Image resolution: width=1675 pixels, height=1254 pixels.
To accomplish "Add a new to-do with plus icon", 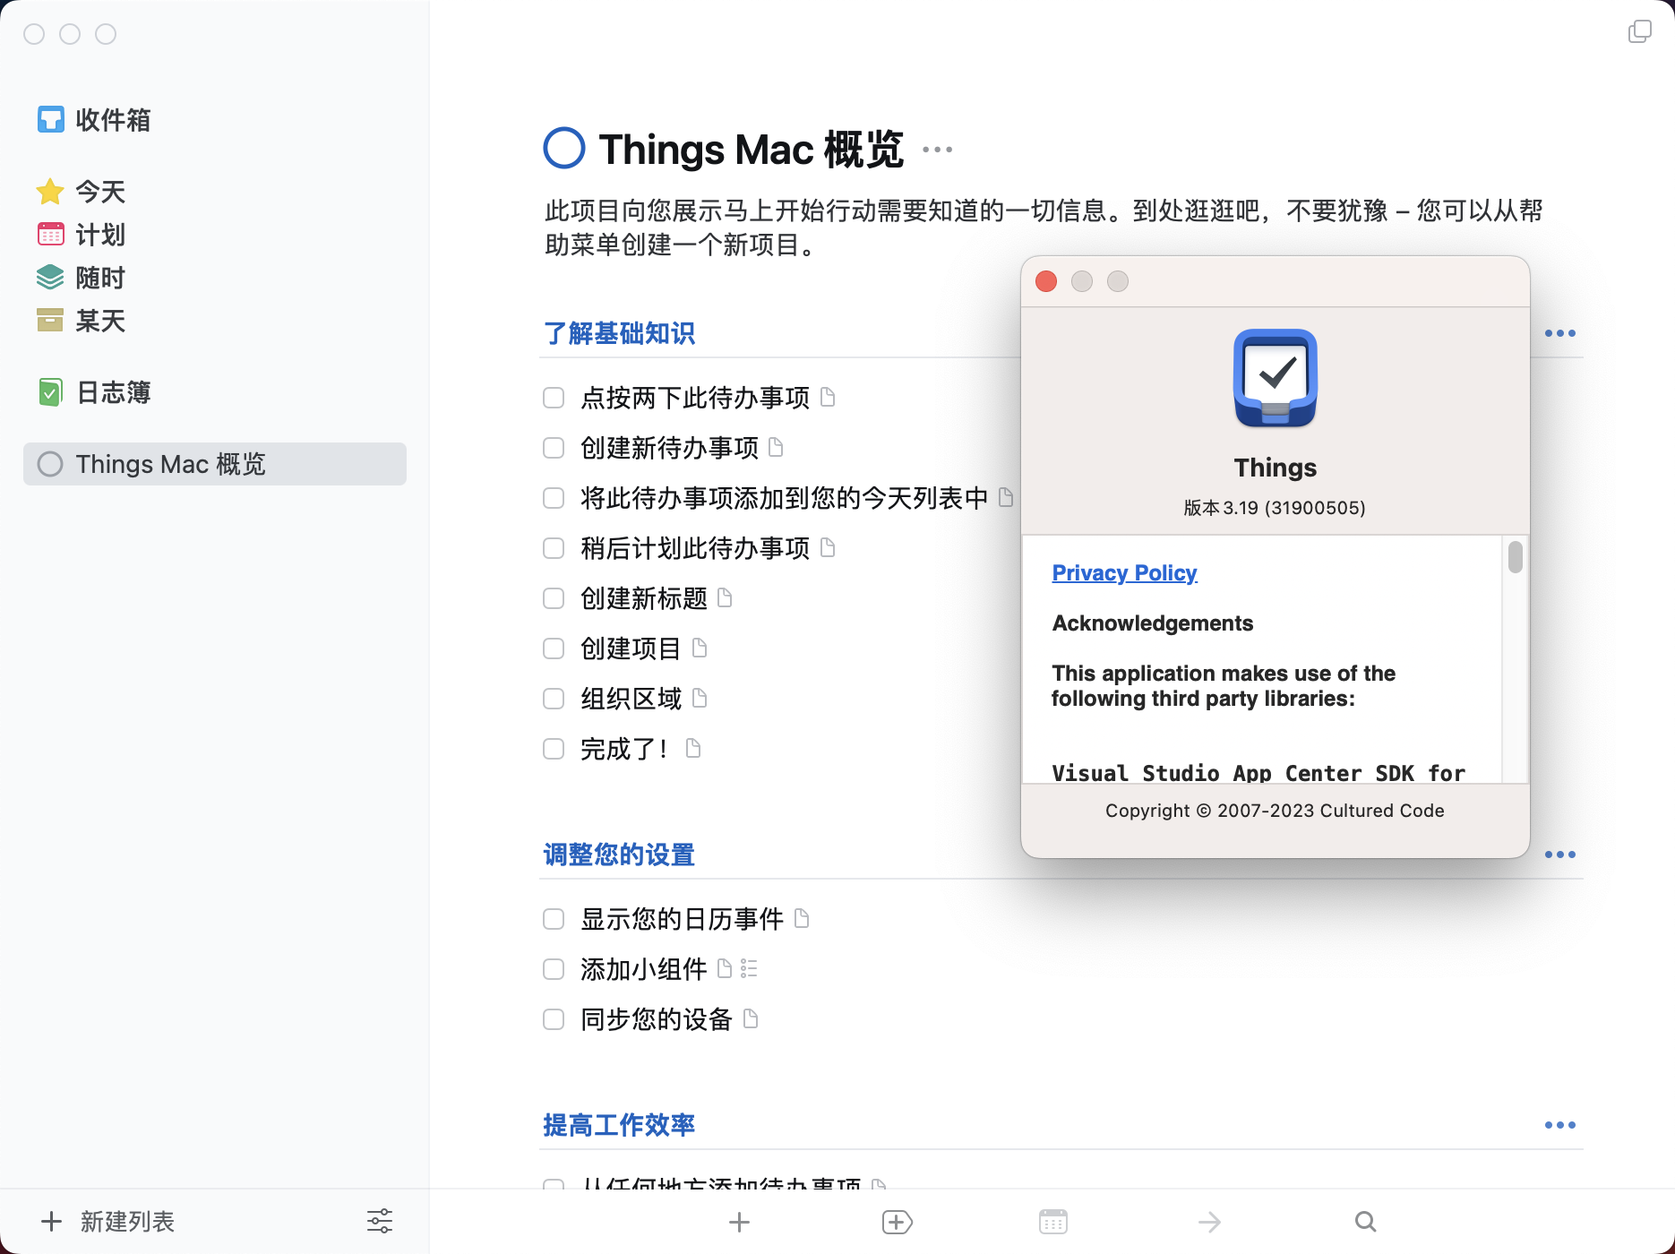I will click(740, 1222).
